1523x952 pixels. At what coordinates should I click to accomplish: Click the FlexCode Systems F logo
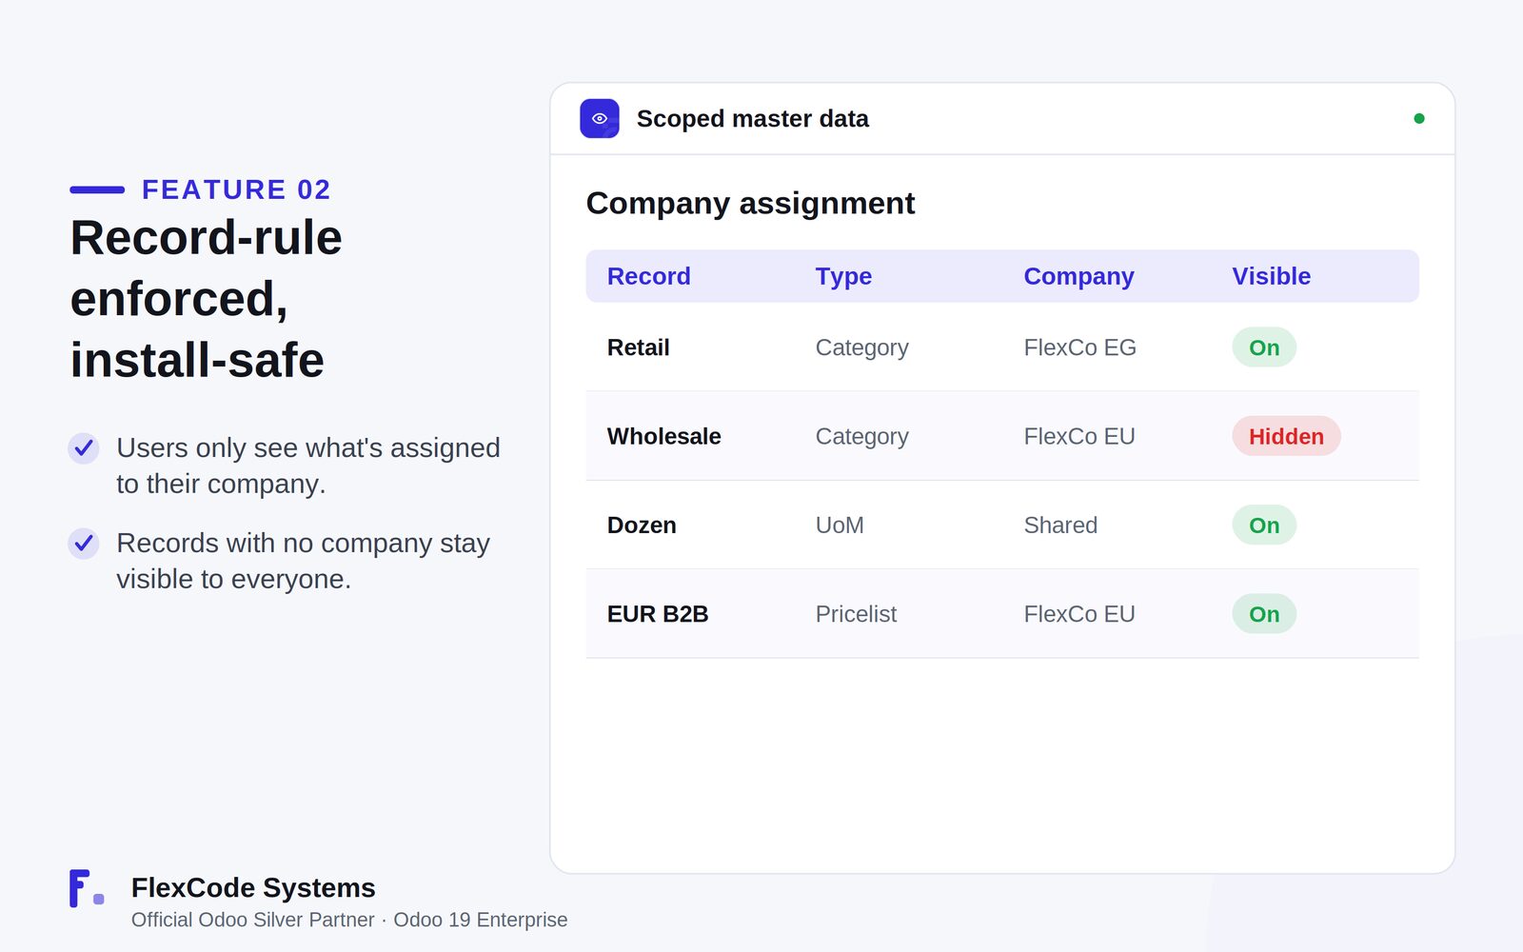click(x=87, y=888)
